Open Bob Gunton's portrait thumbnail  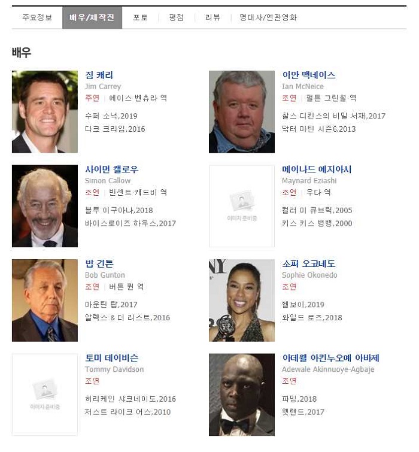[x=45, y=301]
